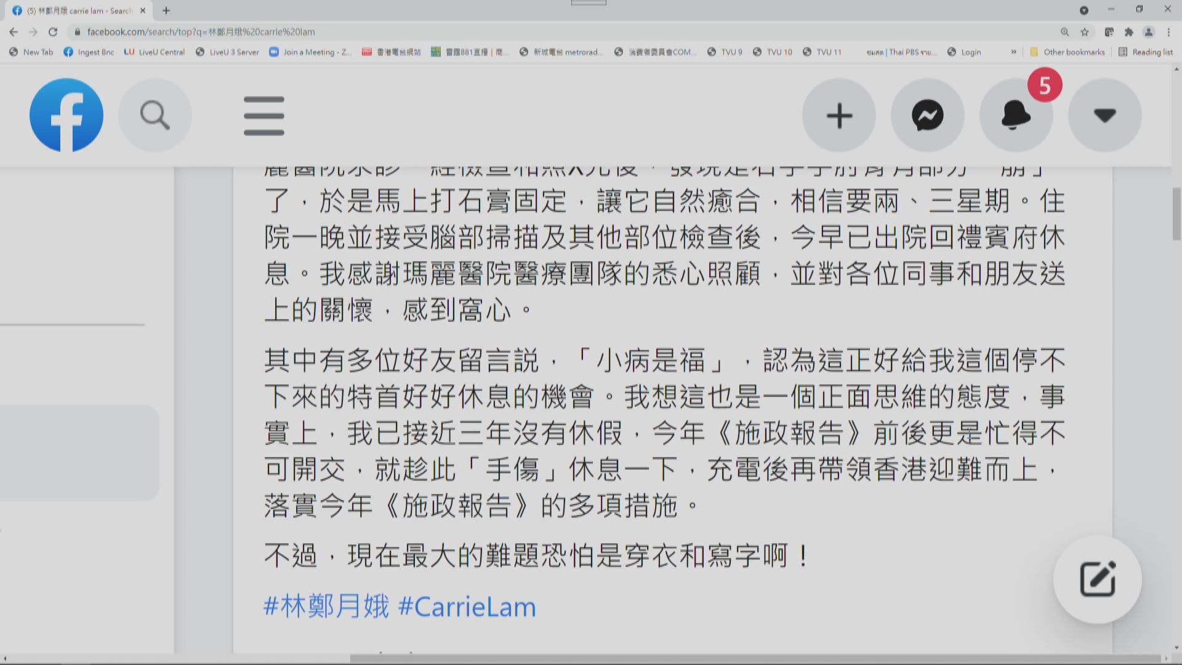Open Chrome extensions puzzle icon

(x=1128, y=32)
